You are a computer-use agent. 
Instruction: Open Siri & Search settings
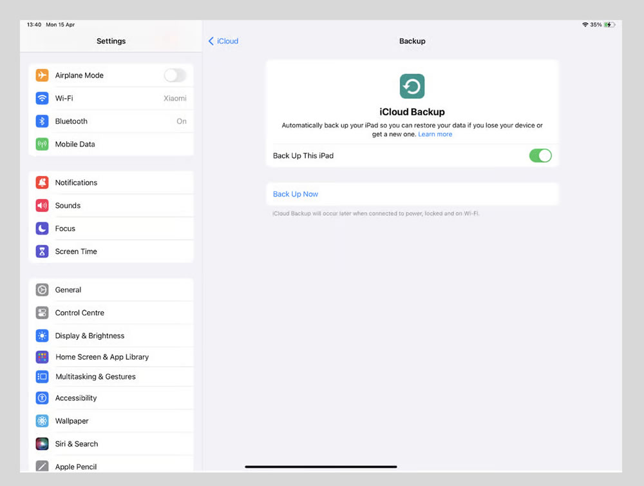click(x=111, y=444)
